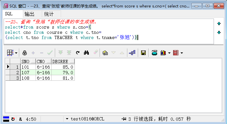Image resolution: width=227 pixels, height=124 pixels.
Task: Select row 1 by its row number
Action: (15, 67)
